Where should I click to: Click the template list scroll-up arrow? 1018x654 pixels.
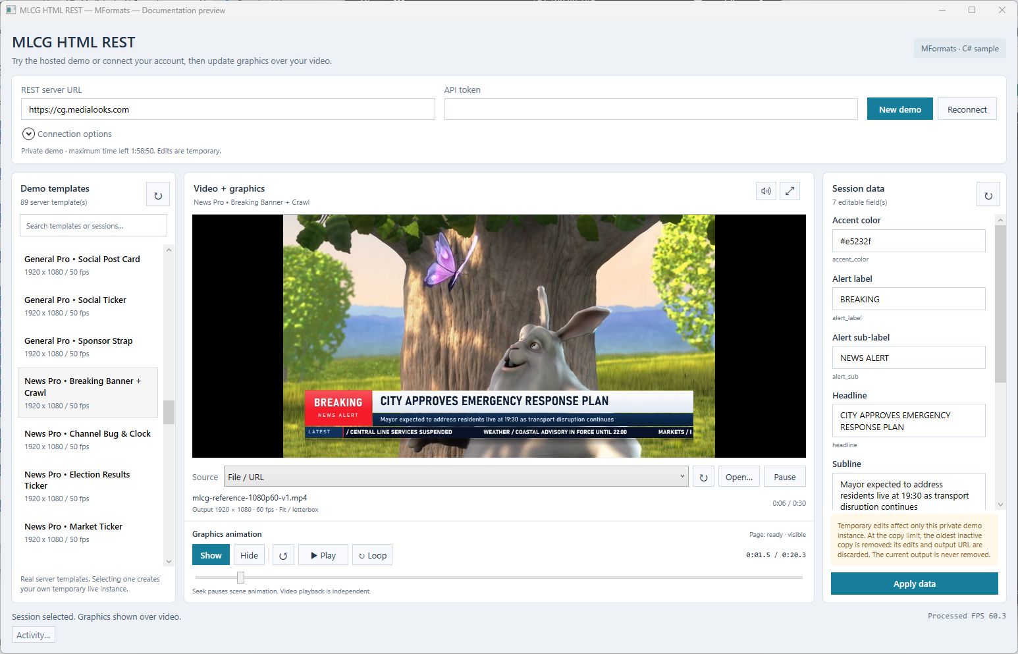pyautogui.click(x=169, y=250)
